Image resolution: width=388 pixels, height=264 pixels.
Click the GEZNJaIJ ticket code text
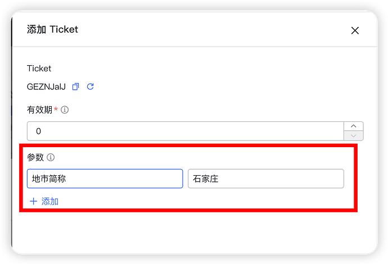pos(46,87)
